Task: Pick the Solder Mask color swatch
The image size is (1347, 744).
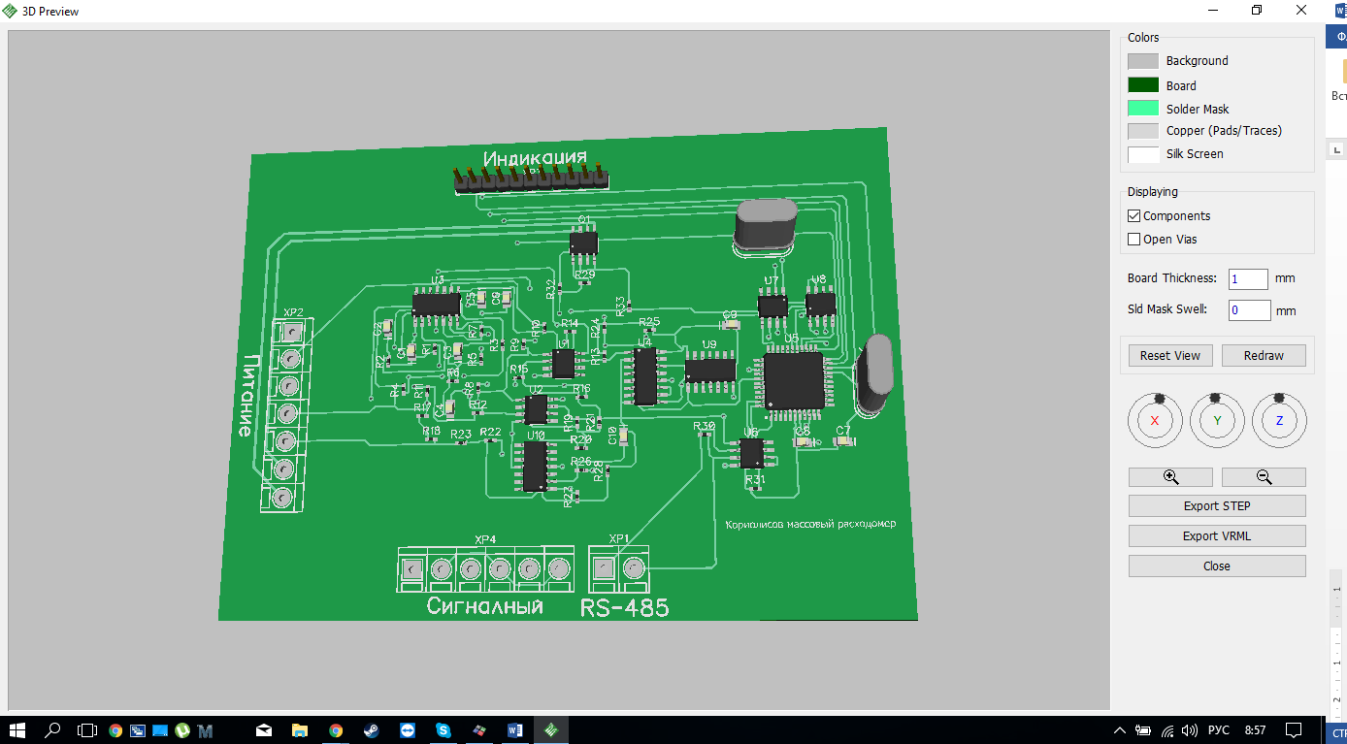Action: (1143, 109)
